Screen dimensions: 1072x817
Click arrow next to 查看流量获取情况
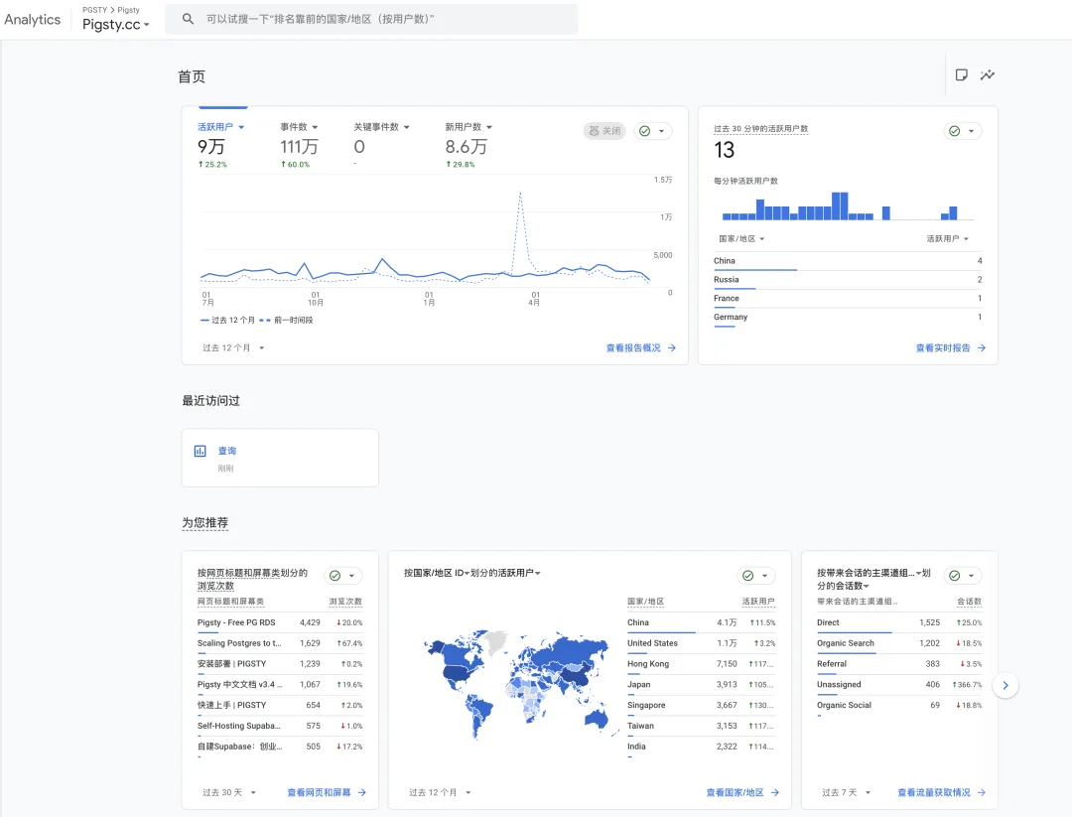(x=982, y=792)
